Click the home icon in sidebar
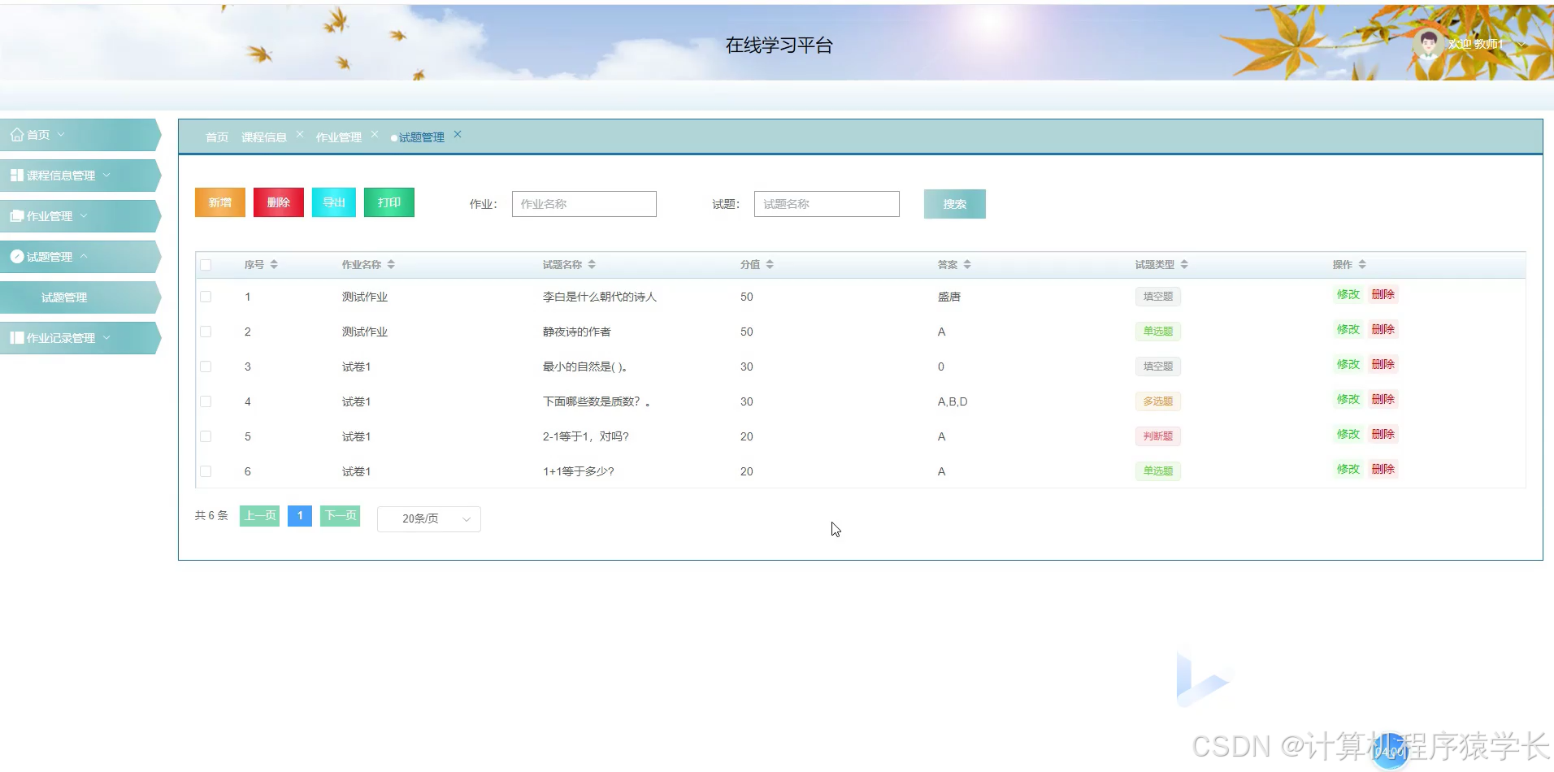 click(16, 135)
